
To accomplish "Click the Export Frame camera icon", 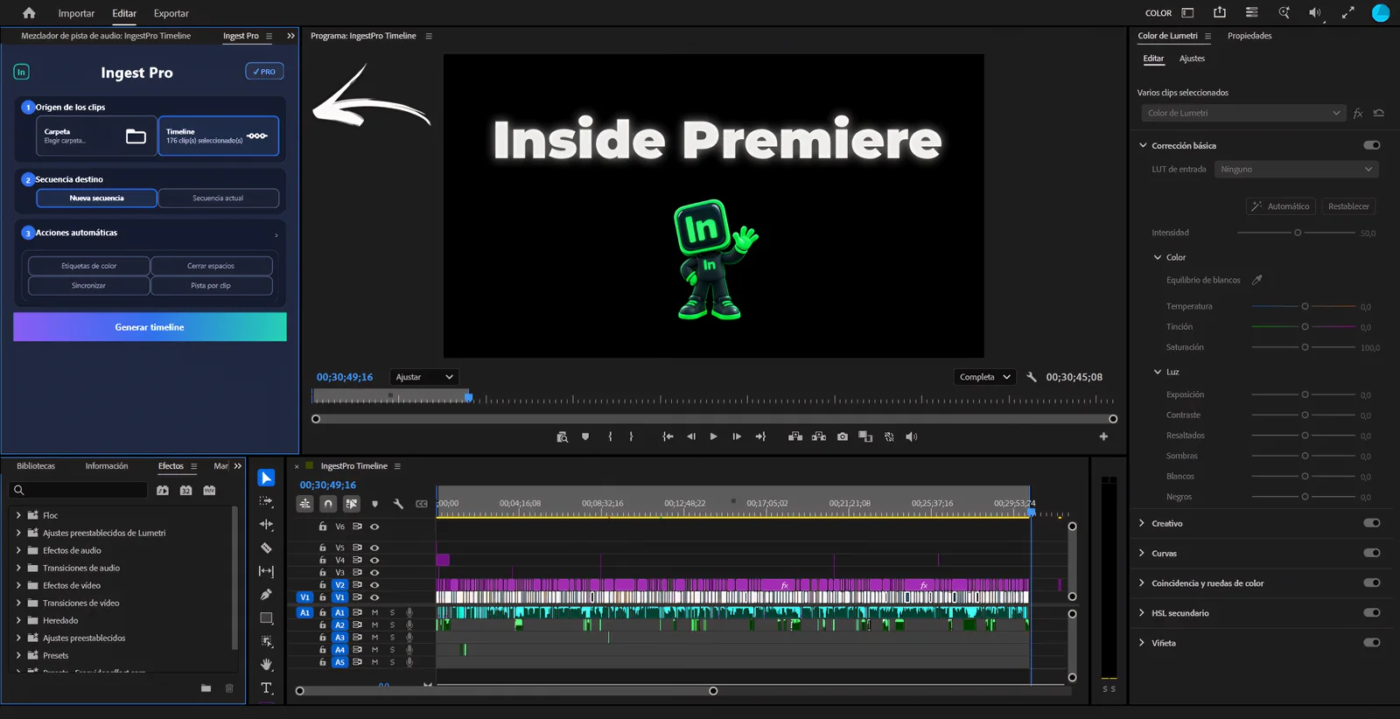I will tap(842, 436).
